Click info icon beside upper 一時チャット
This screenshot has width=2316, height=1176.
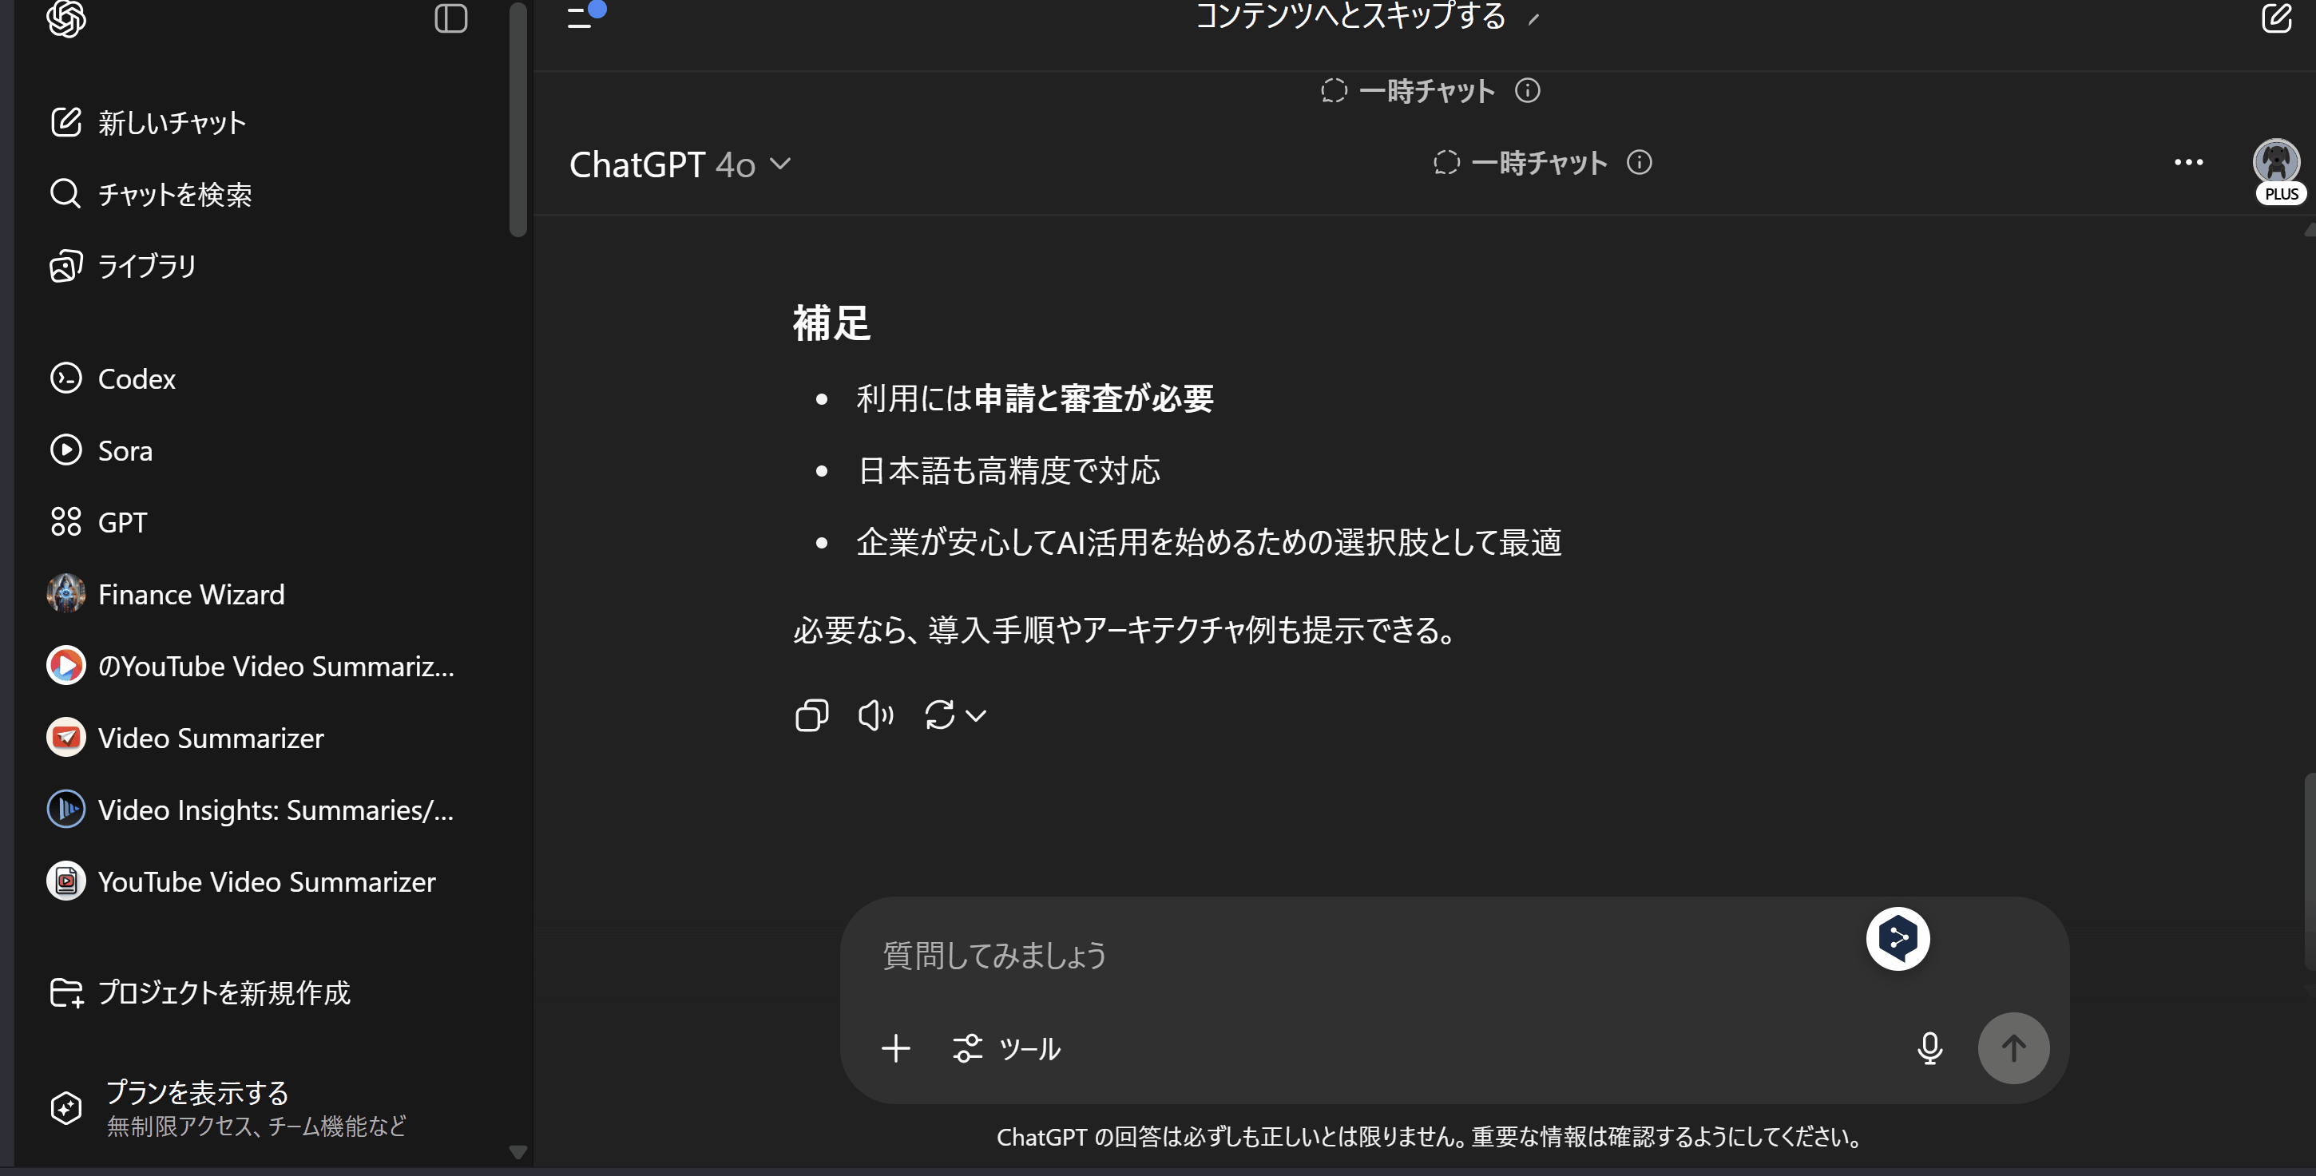[1528, 91]
